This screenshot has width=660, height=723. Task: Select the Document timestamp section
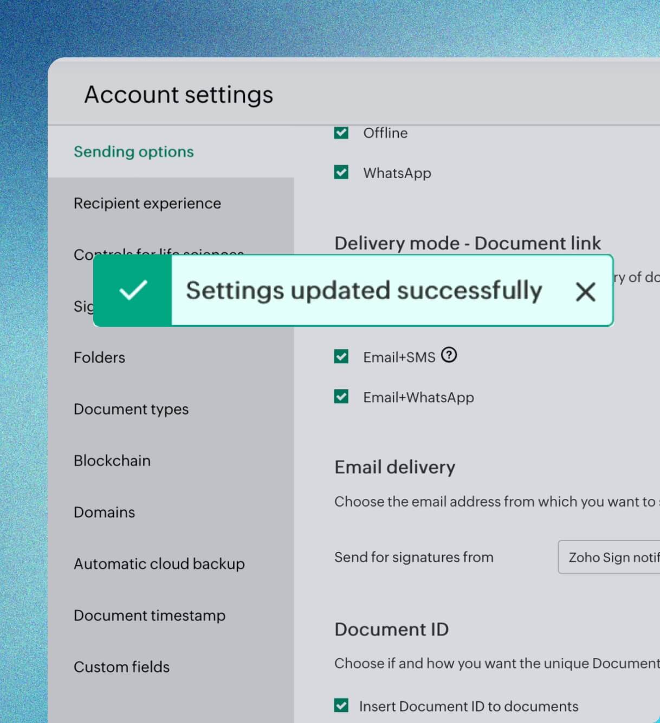point(150,615)
